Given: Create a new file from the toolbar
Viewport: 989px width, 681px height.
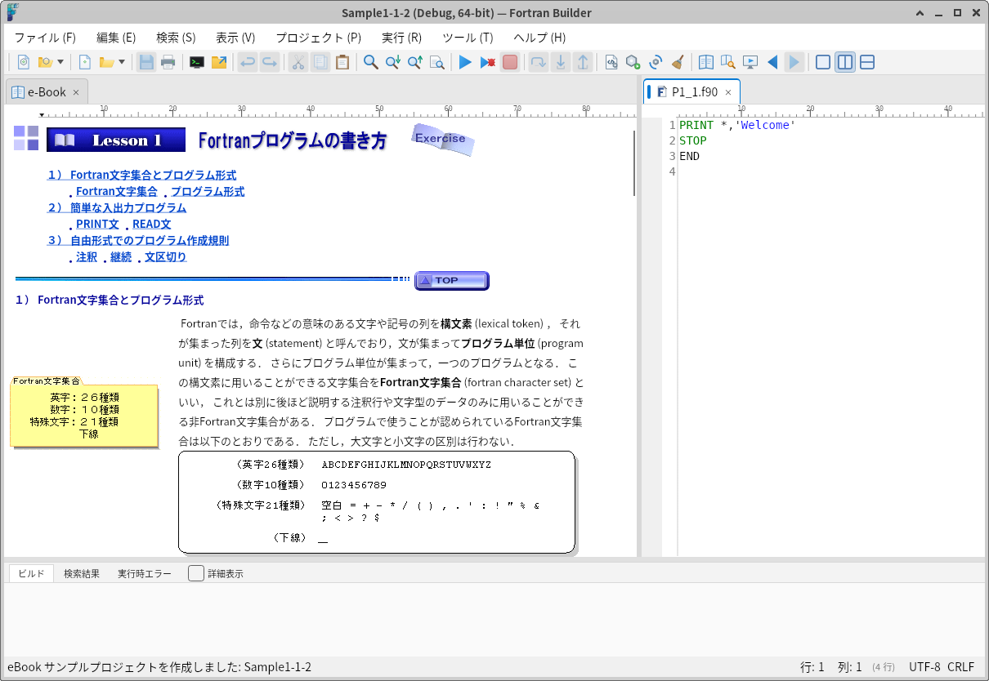Looking at the screenshot, I should tap(84, 62).
